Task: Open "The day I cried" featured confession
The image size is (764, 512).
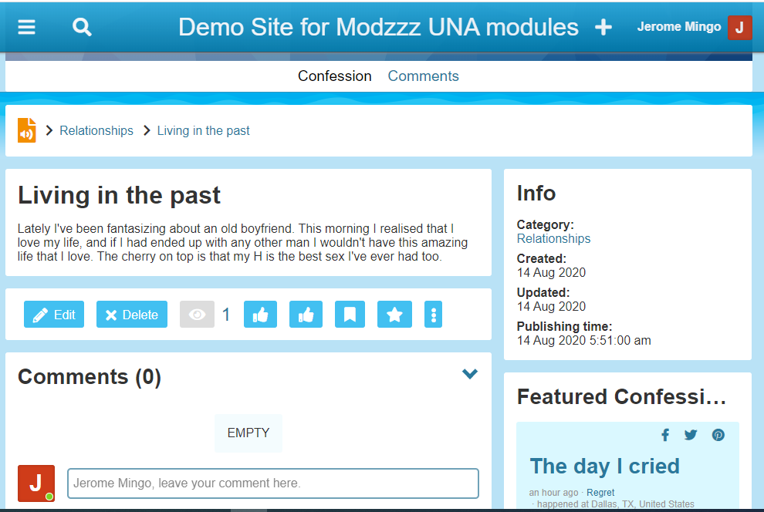Action: click(x=604, y=466)
